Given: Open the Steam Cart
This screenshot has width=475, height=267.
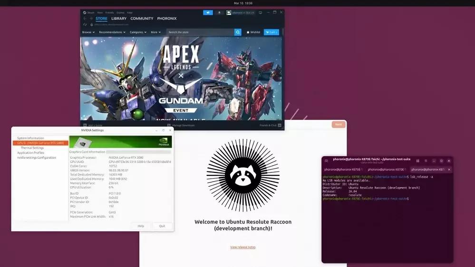Looking at the screenshot, I should click(x=271, y=32).
